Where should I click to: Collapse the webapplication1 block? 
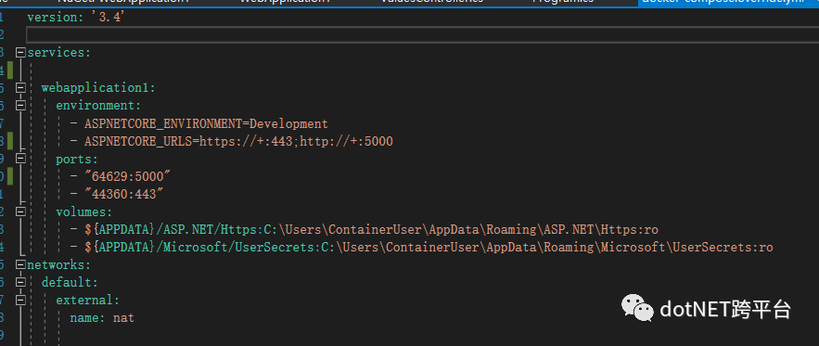tap(21, 88)
